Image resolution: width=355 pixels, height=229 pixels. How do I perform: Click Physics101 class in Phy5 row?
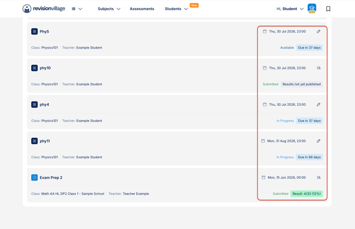click(x=50, y=48)
